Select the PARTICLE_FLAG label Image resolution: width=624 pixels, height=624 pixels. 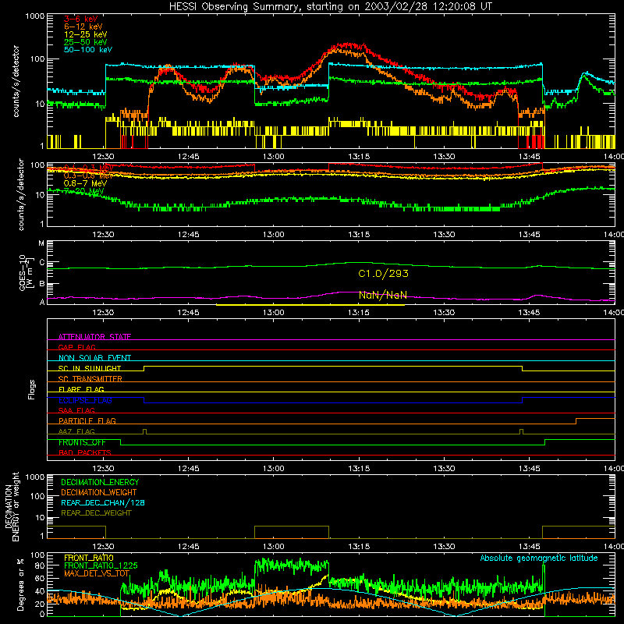pyautogui.click(x=87, y=420)
